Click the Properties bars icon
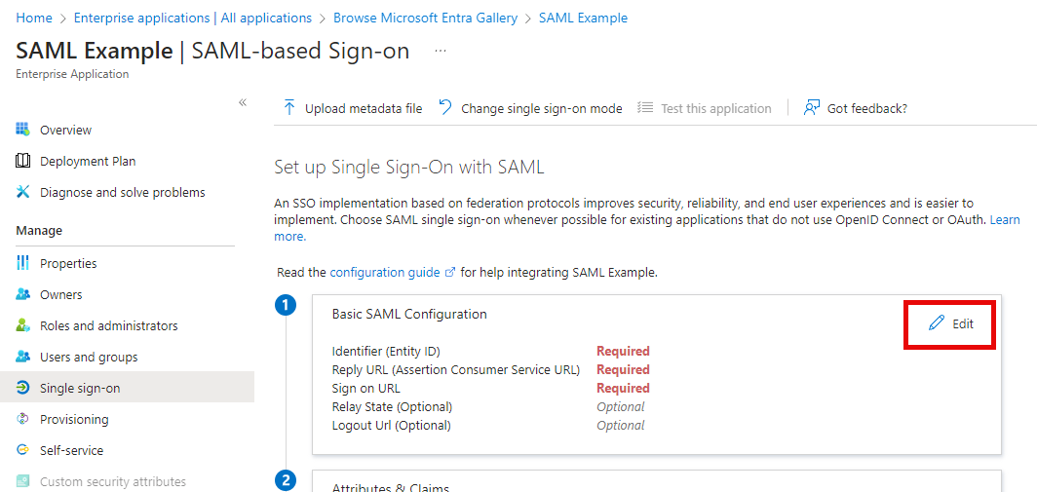Image resolution: width=1037 pixels, height=492 pixels. (x=22, y=263)
